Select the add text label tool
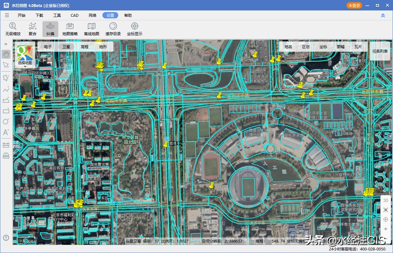Viewport: 393px width, 253px height. click(x=6, y=132)
